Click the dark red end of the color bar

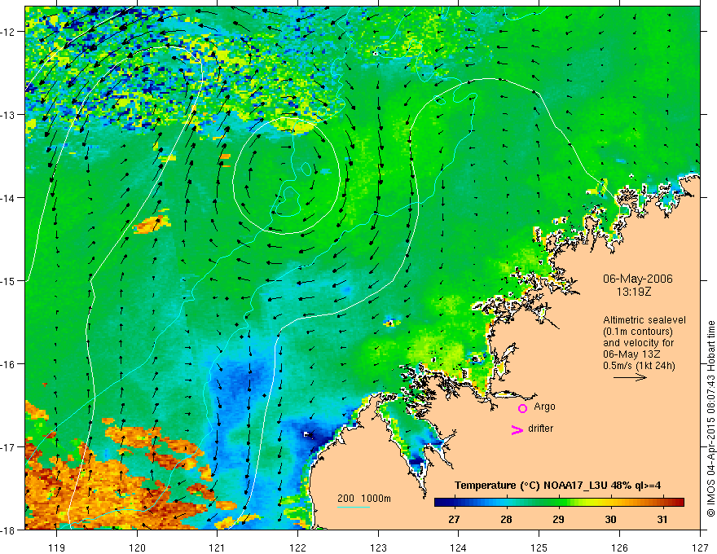[679, 503]
